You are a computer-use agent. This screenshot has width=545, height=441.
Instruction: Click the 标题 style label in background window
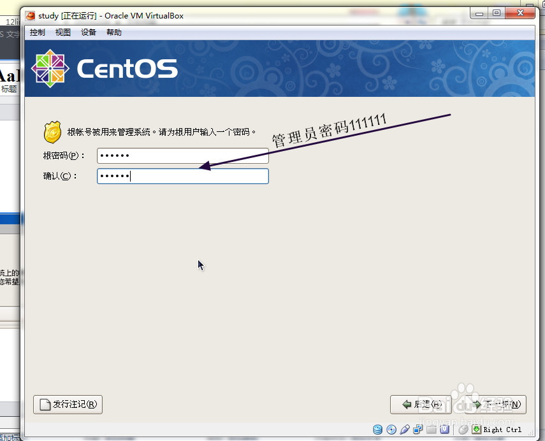[x=9, y=89]
